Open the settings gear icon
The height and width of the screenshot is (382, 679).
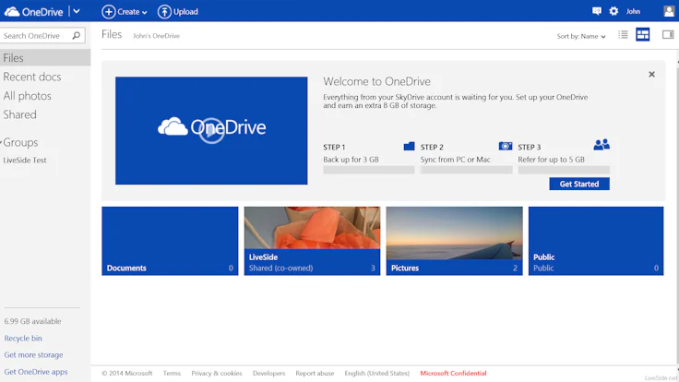click(x=613, y=11)
